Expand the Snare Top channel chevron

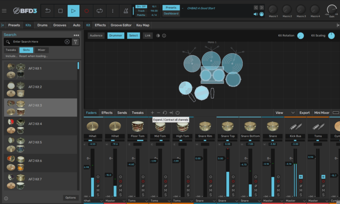coord(219,144)
